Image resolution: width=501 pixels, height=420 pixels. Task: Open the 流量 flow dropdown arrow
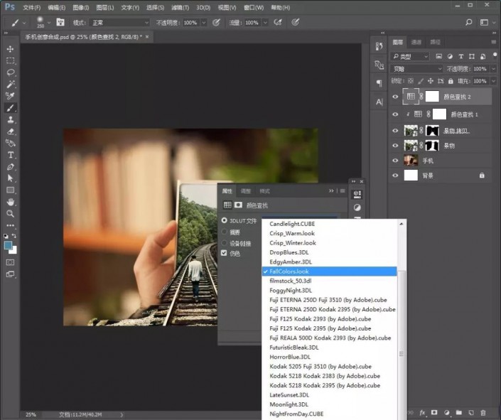(265, 22)
